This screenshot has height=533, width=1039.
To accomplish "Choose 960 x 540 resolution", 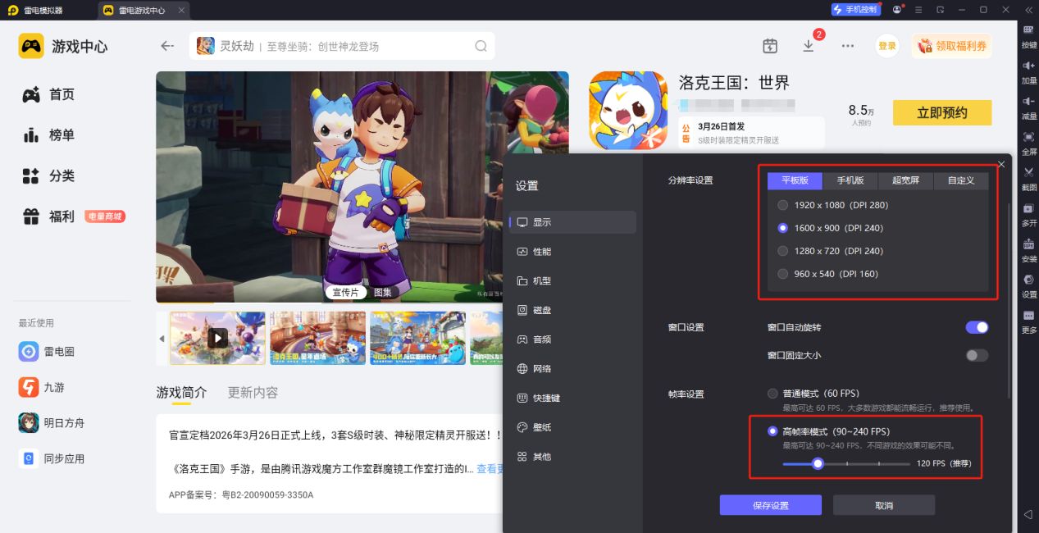I will pyautogui.click(x=827, y=274).
